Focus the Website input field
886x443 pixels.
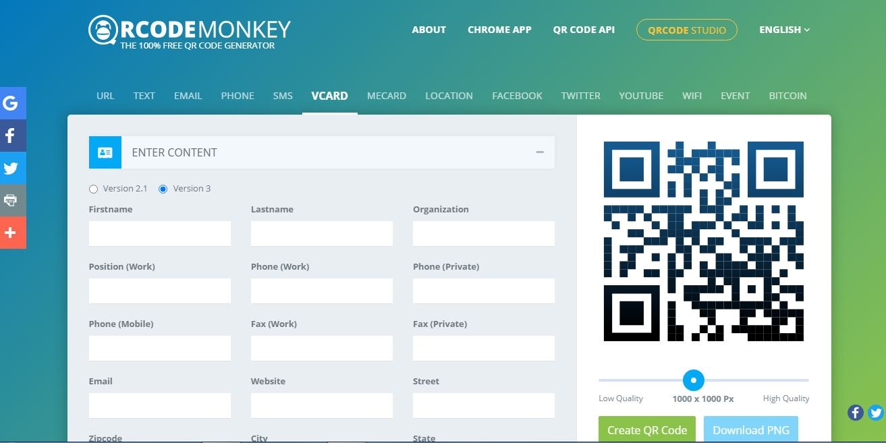coord(322,406)
